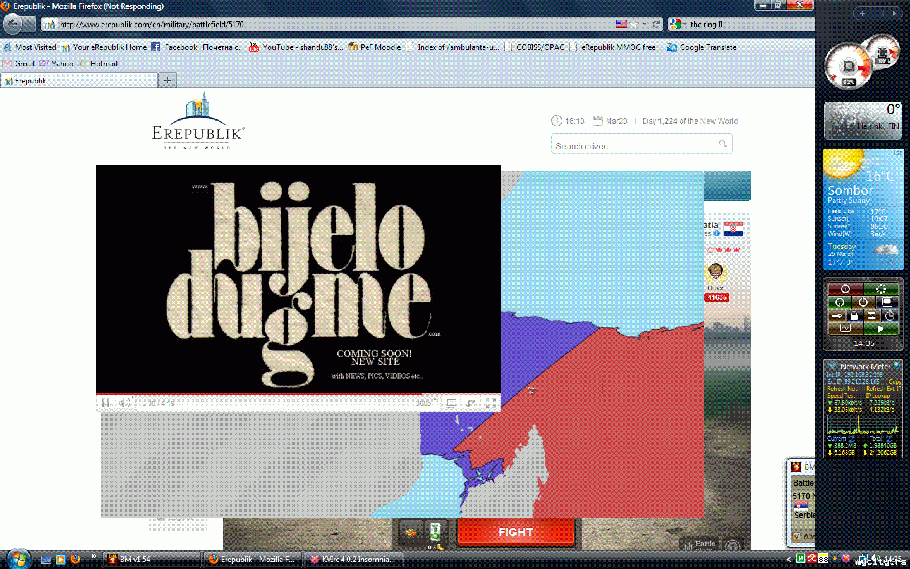Click the green spinner button in control gadget
This screenshot has height=569, width=910.
[x=881, y=289]
